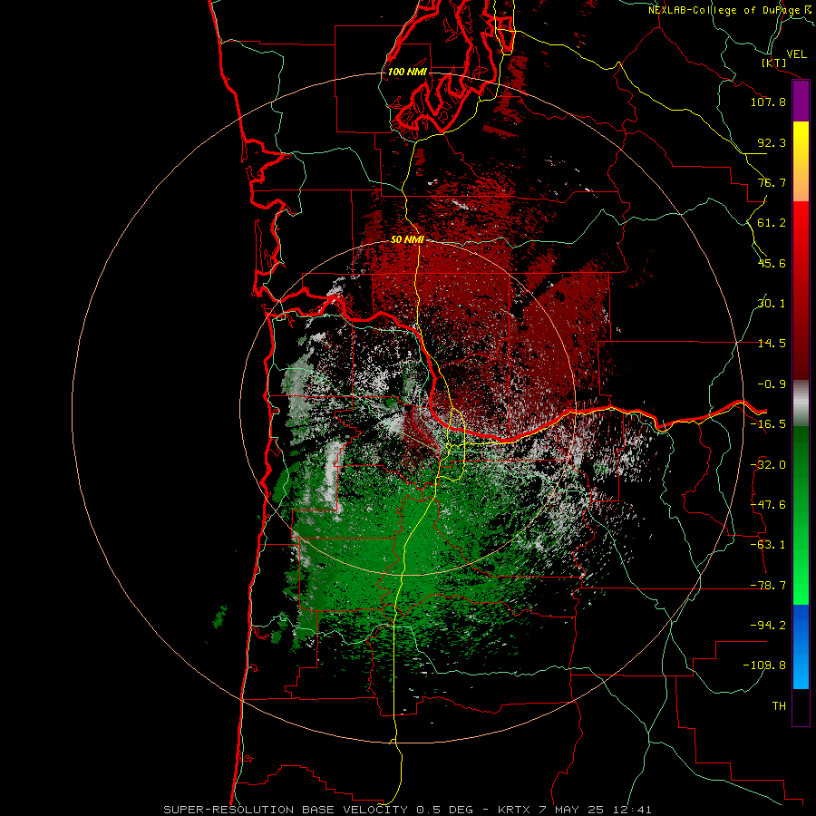Click the -16.5 velocity legend value

[x=768, y=424]
